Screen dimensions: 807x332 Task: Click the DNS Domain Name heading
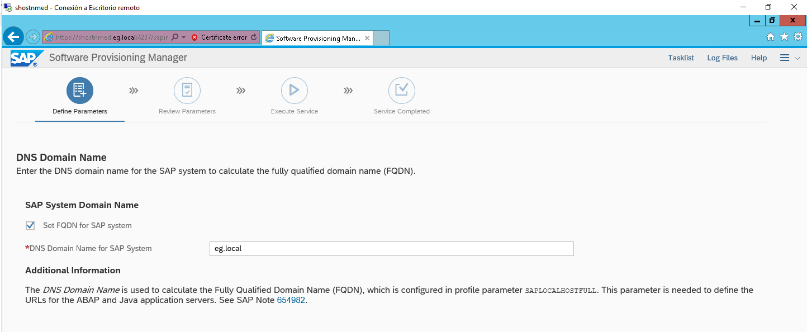point(61,158)
